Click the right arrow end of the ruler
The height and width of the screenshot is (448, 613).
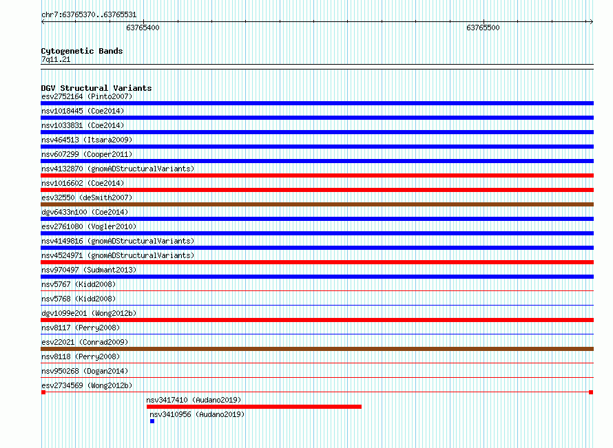click(x=591, y=22)
